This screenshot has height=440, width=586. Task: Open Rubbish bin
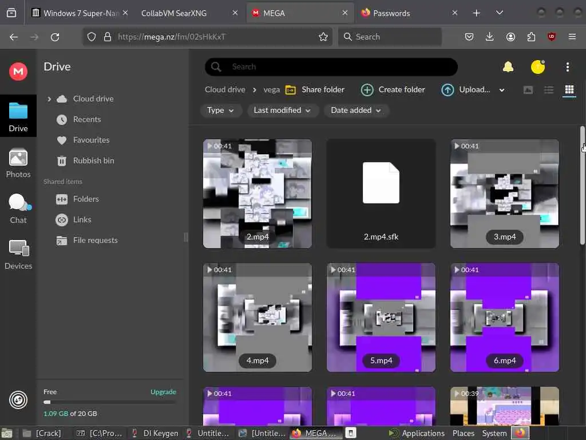(x=93, y=160)
